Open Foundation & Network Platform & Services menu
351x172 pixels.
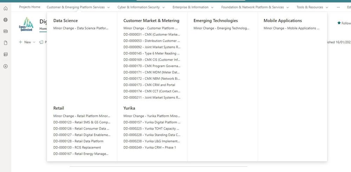pos(253,7)
